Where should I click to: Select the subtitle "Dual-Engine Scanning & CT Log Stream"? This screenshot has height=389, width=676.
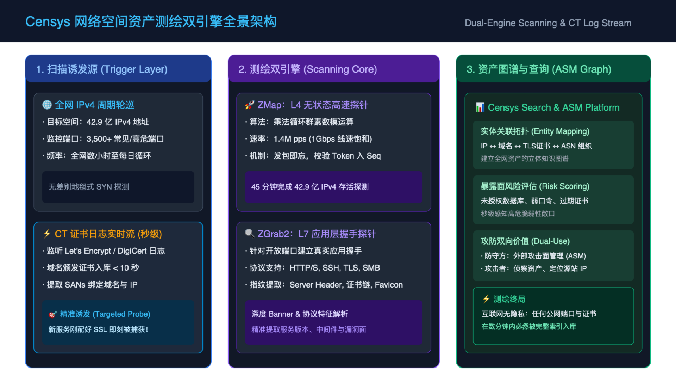tap(548, 23)
